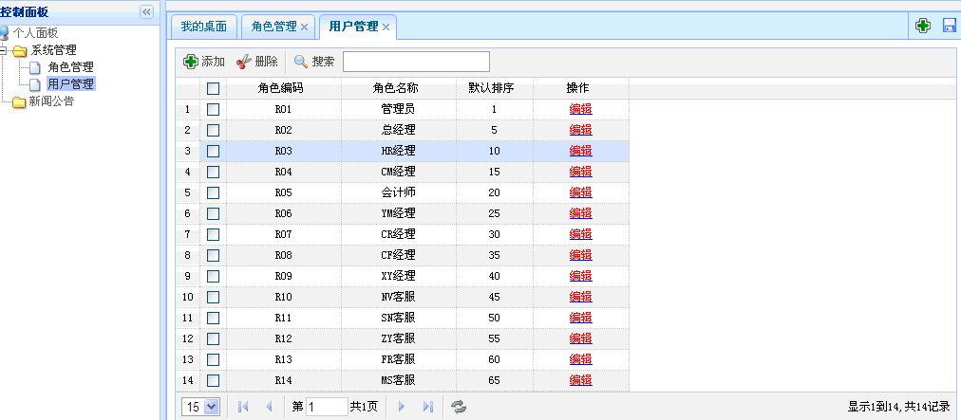This screenshot has width=961, height=420.
Task: Collapse the 系统管理 tree node
Action: click(3, 50)
